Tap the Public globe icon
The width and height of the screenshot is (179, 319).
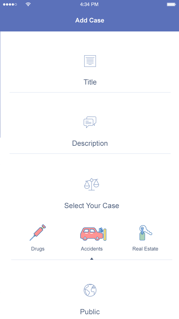point(90,290)
